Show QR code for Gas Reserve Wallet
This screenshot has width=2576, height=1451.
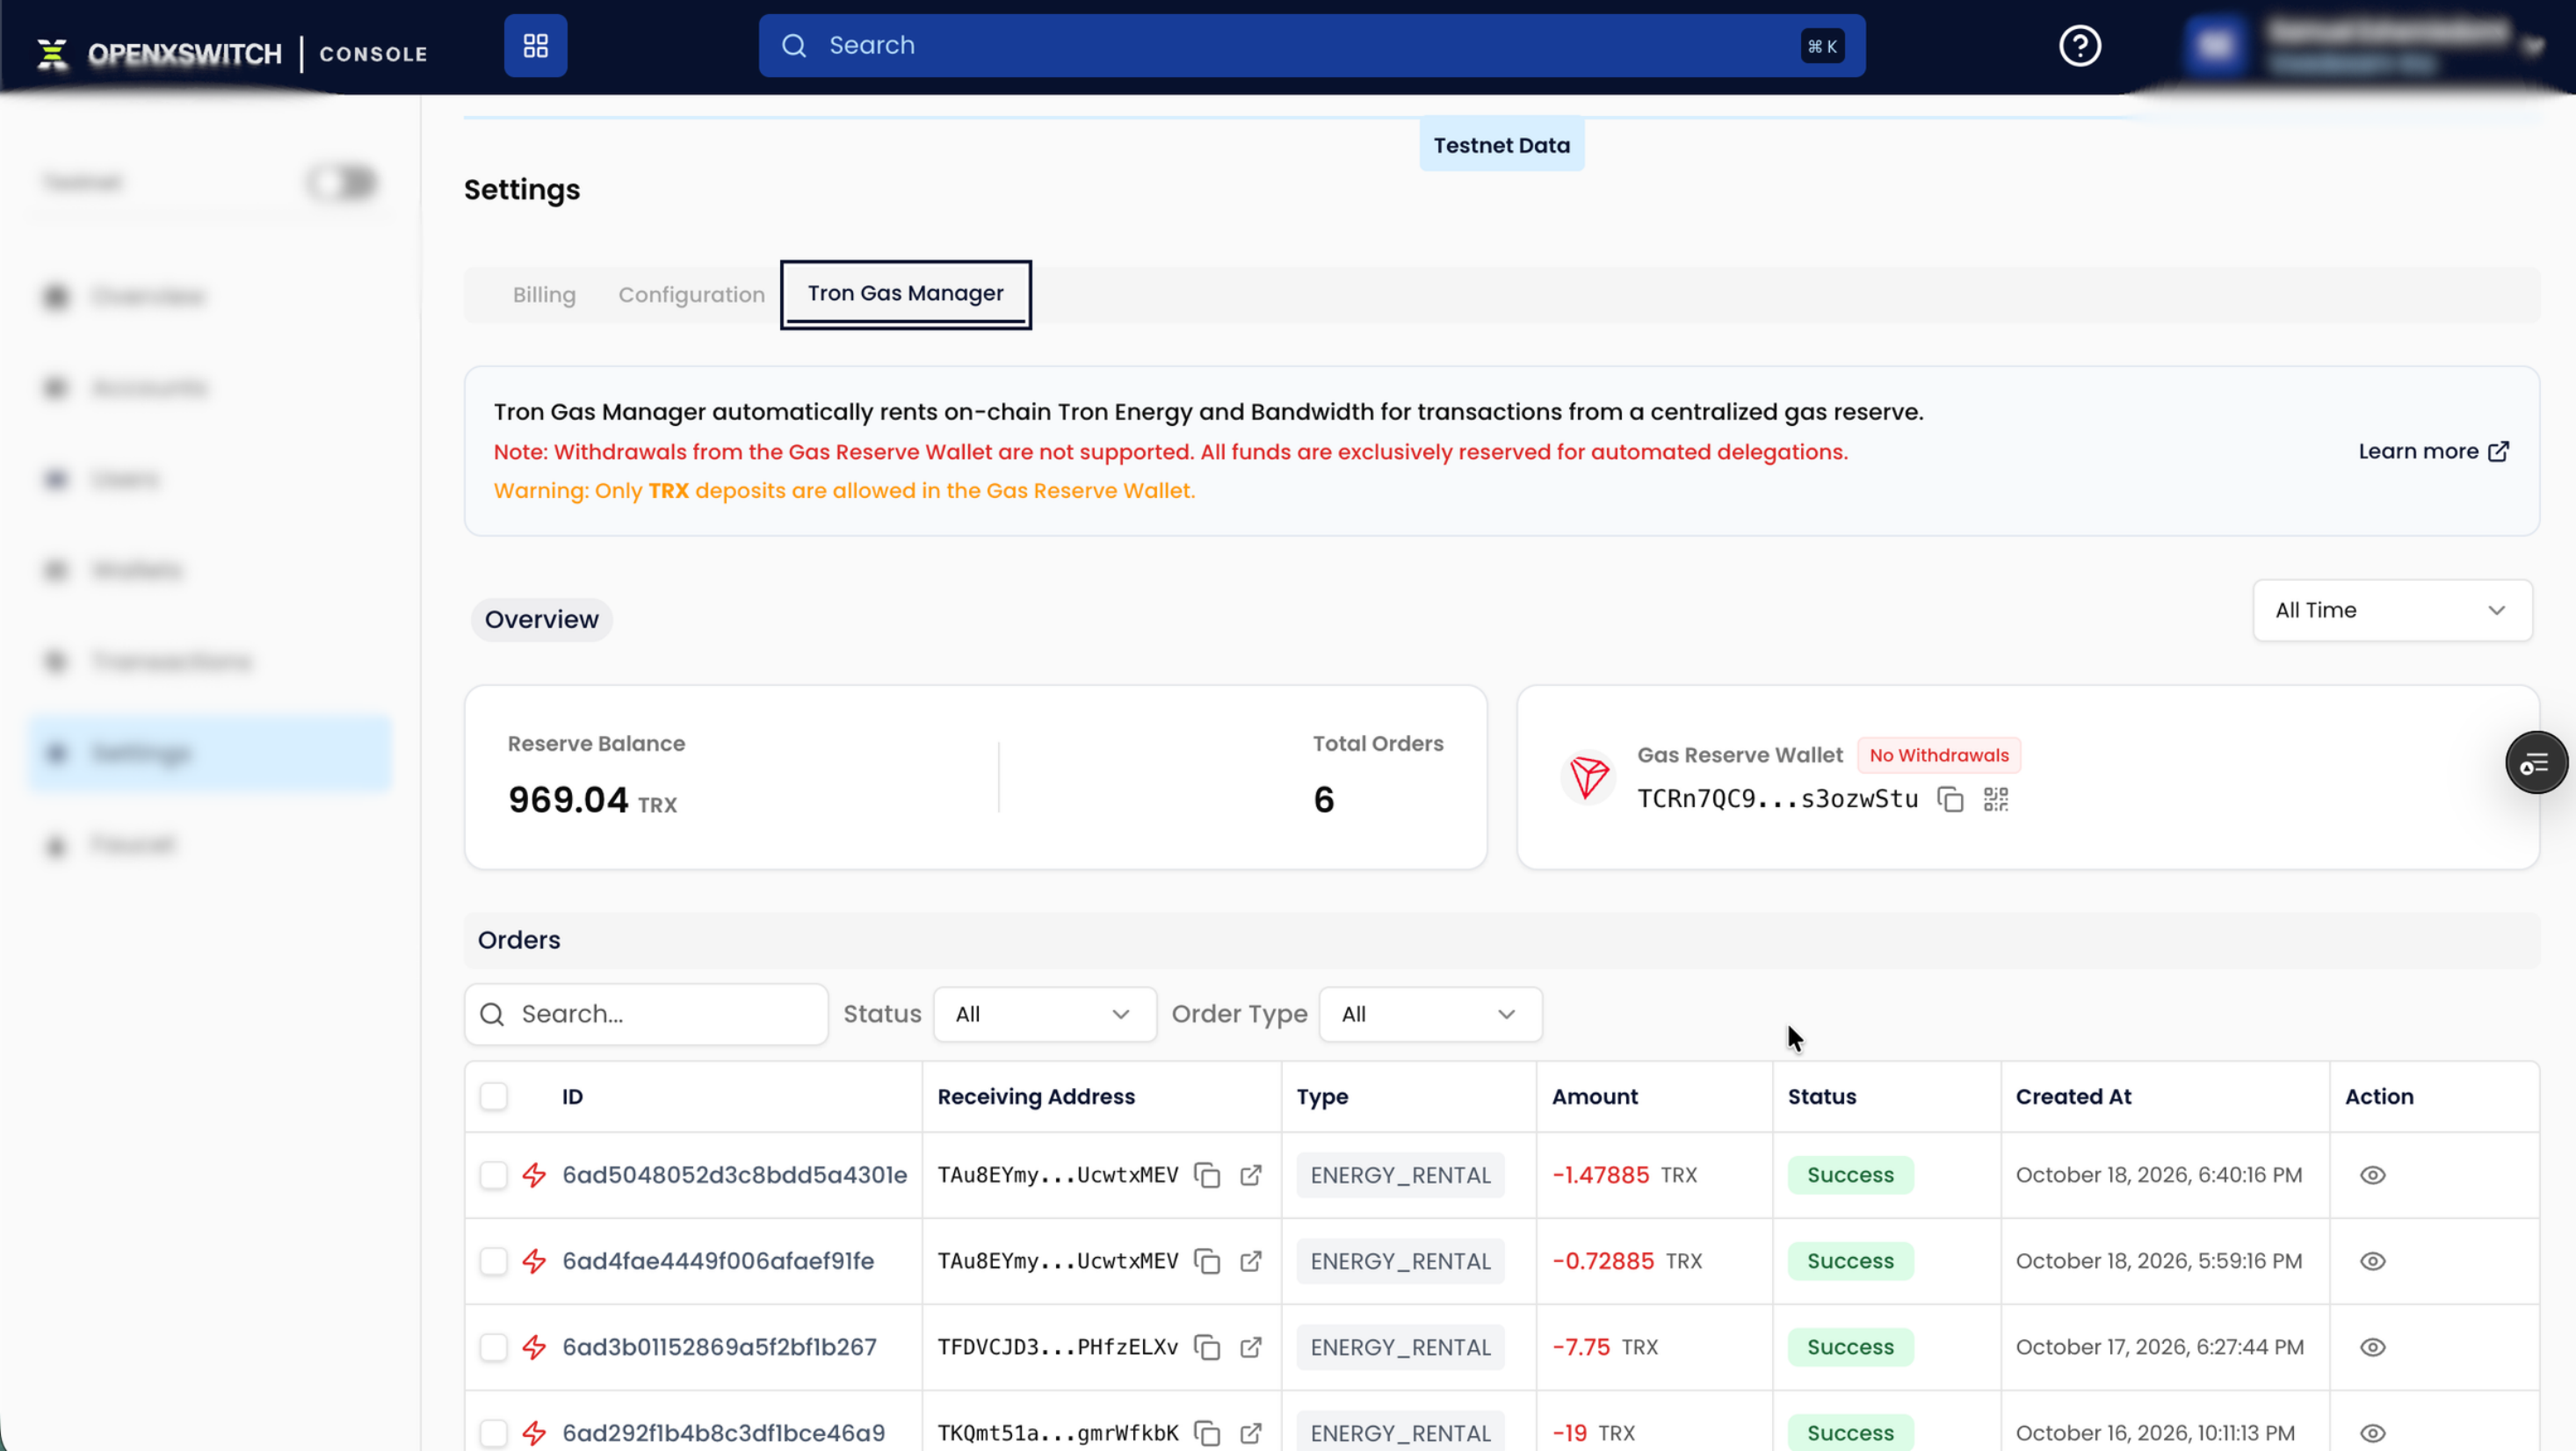pos(1995,799)
